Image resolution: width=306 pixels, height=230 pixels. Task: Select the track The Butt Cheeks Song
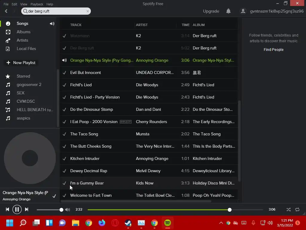[91, 146]
